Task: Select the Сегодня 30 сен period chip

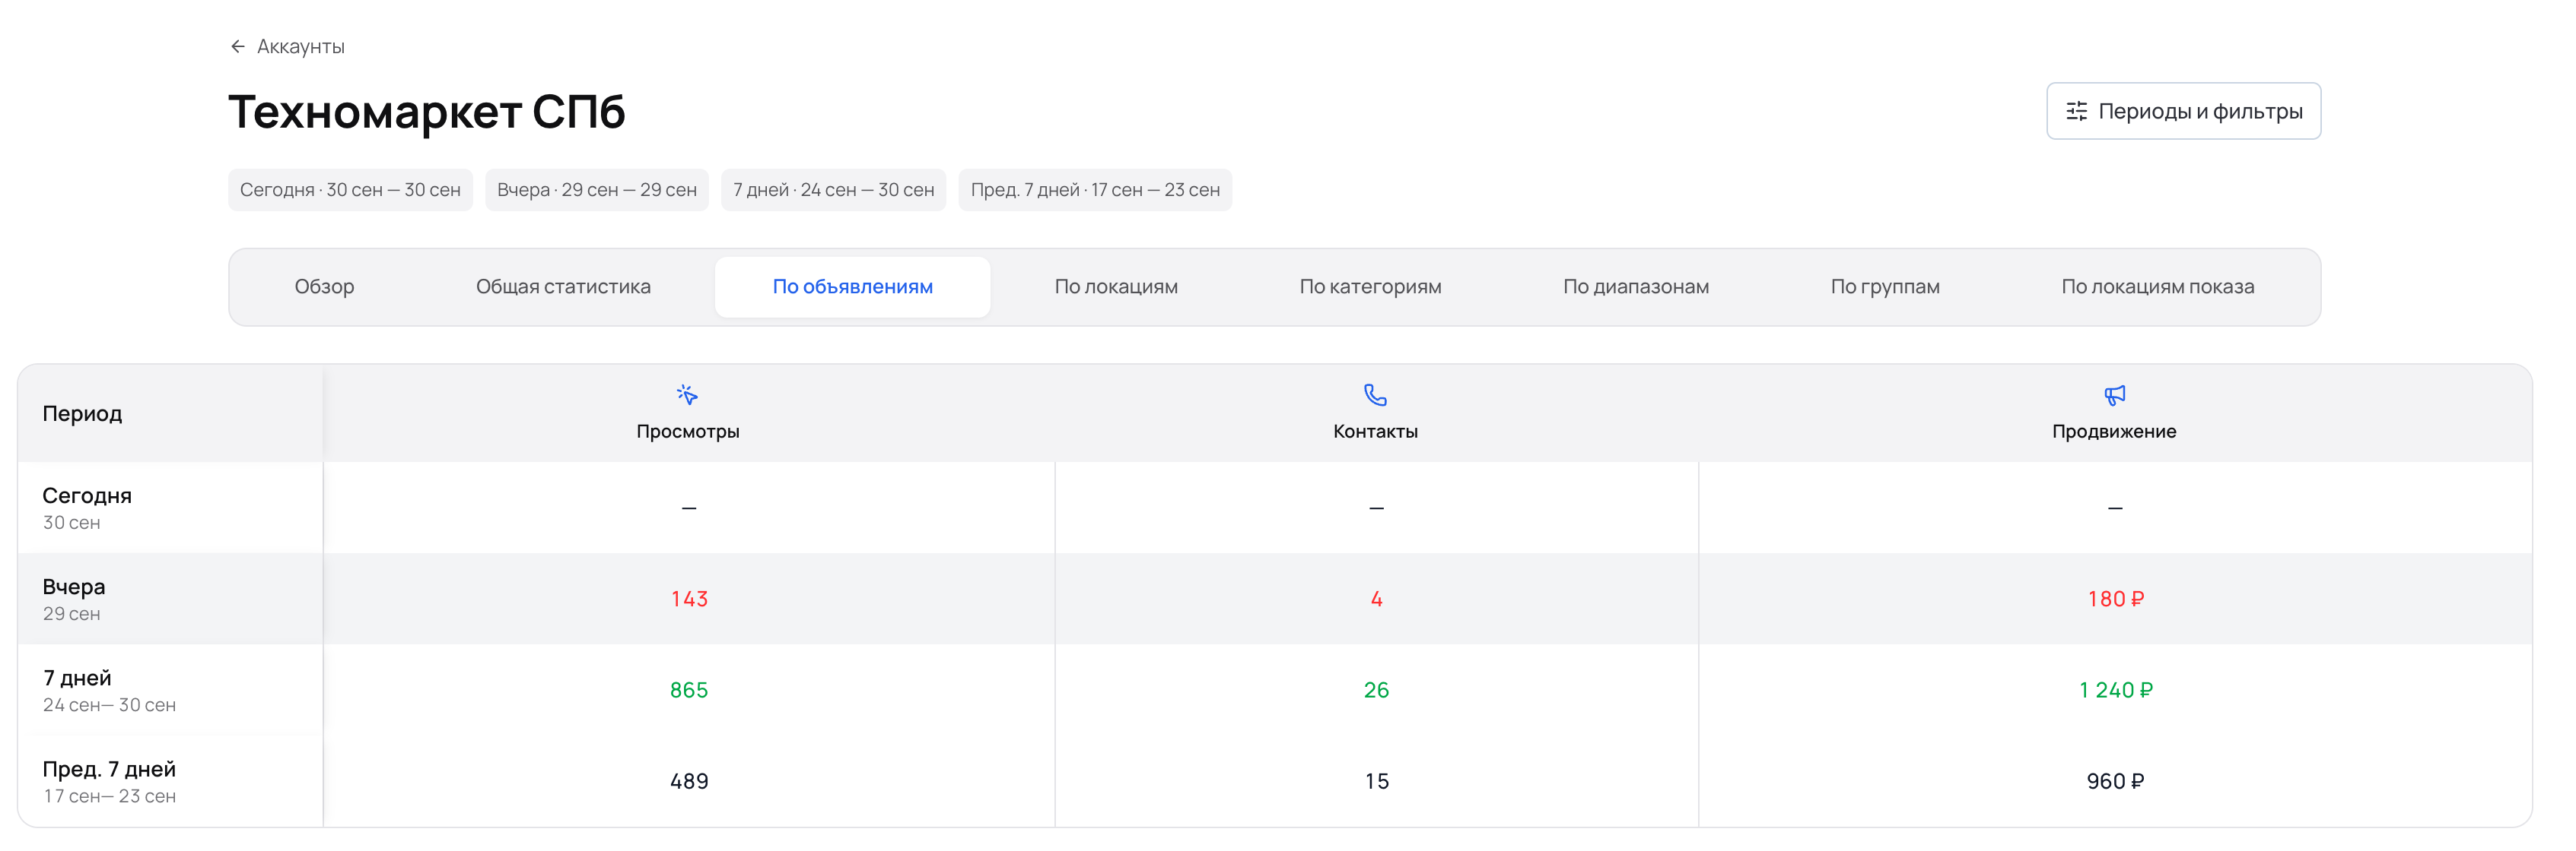Action: click(350, 190)
